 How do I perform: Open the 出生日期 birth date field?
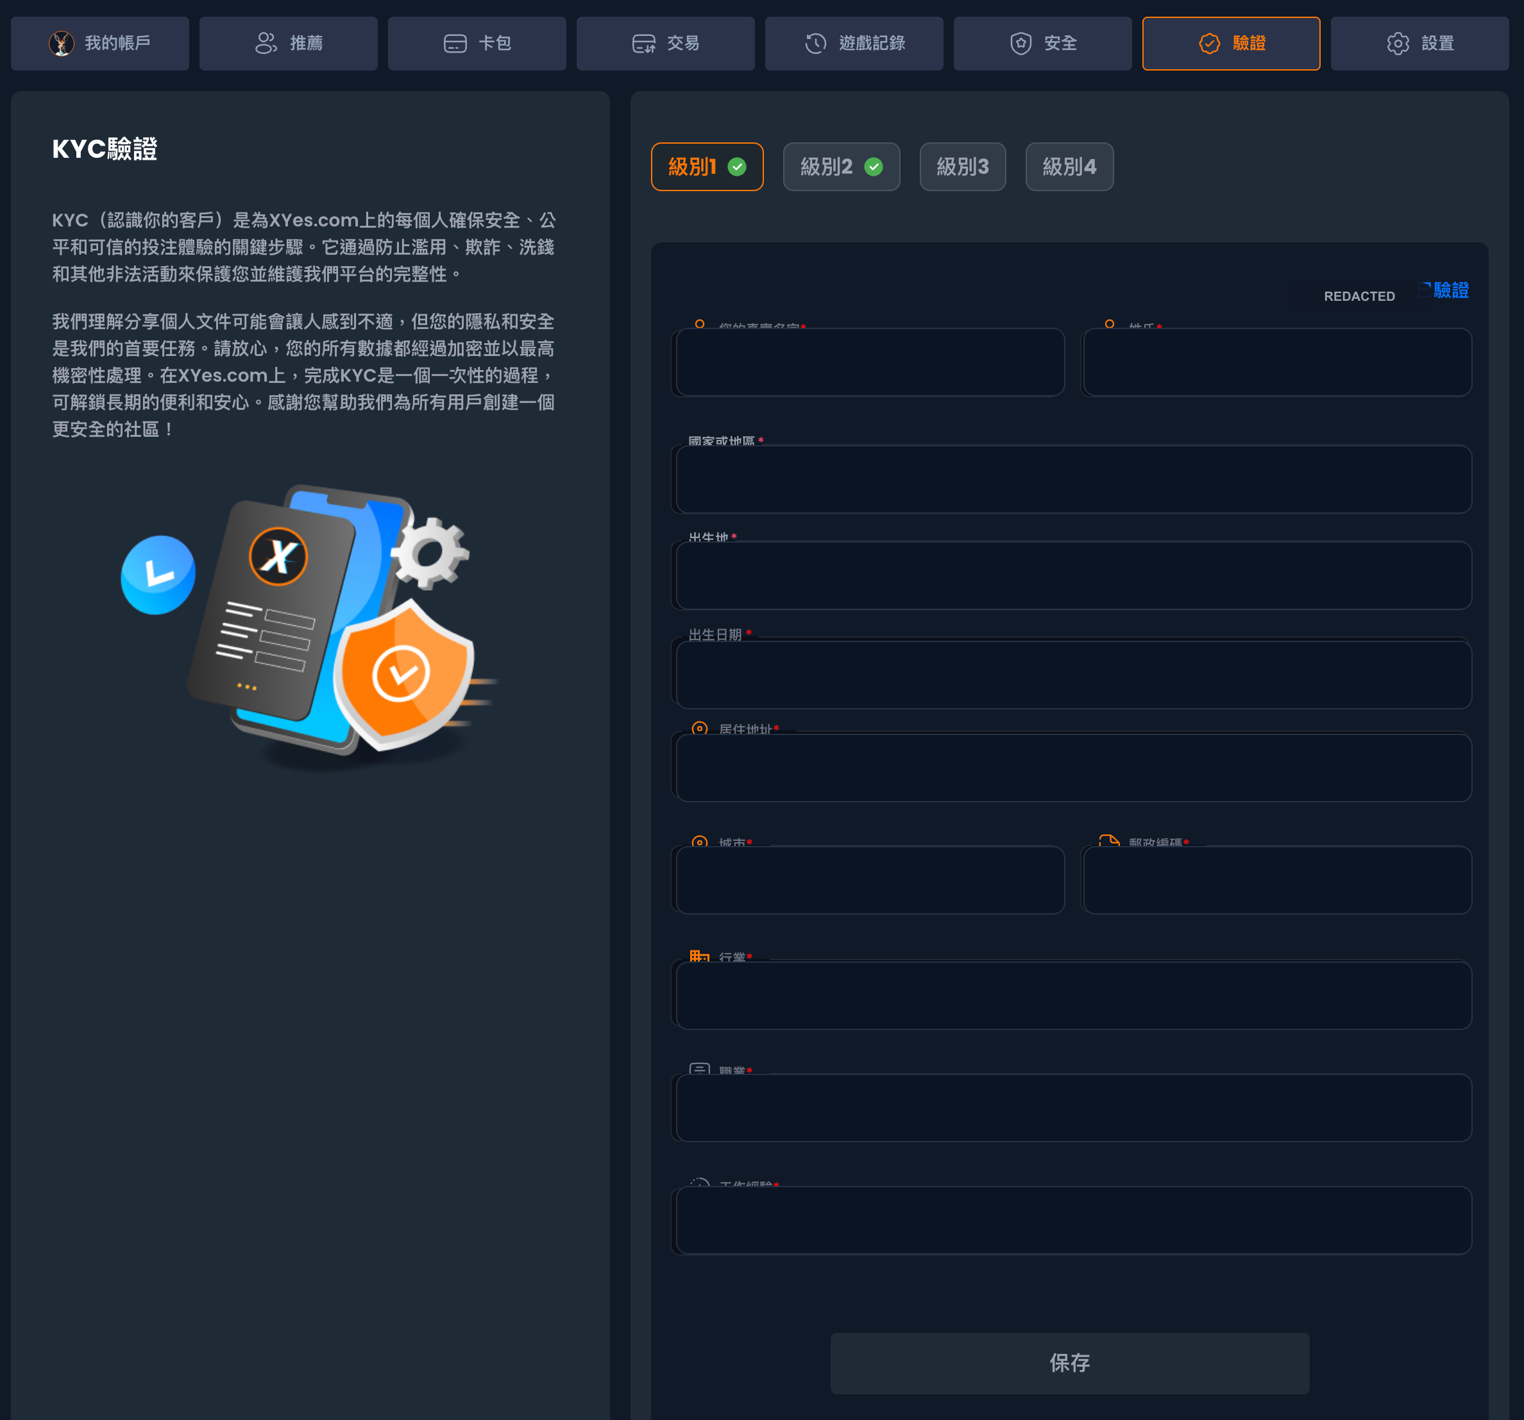(x=1073, y=675)
